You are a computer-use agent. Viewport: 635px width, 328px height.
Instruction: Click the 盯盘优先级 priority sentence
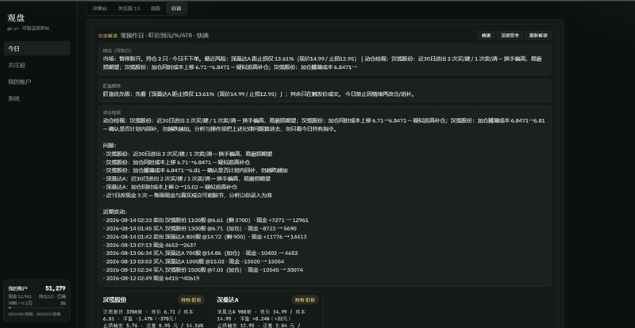pos(259,93)
